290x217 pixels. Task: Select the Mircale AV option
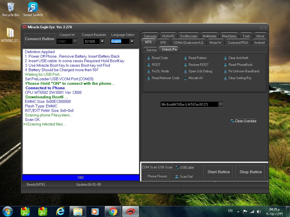[x=193, y=78]
